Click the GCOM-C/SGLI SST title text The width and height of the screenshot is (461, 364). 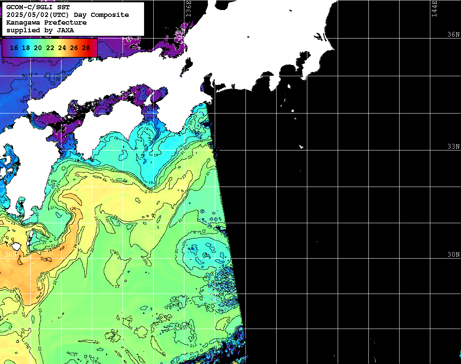pyautogui.click(x=38, y=7)
